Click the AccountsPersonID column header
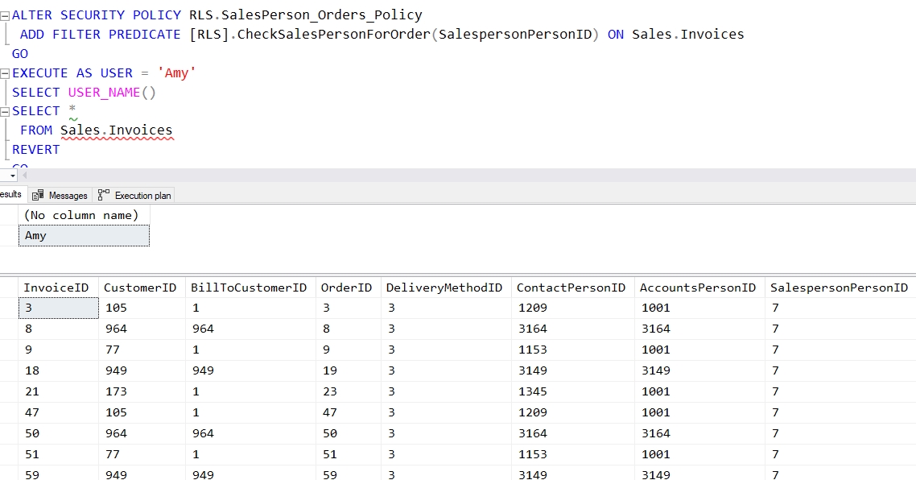The height and width of the screenshot is (480, 916). point(699,288)
